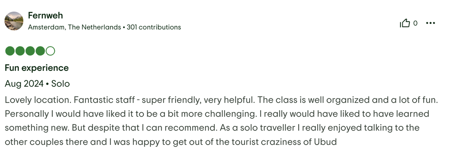Screen dimensions: 450x152
Task: Click the first green rating bubble
Action: 9,51
